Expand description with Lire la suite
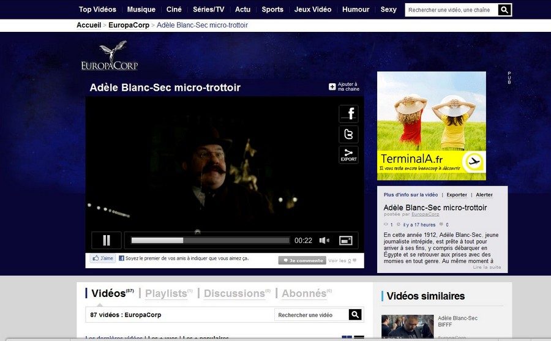This screenshot has height=341, width=551. click(x=487, y=267)
